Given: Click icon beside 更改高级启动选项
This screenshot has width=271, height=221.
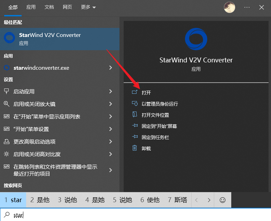Looking at the screenshot, I should [7, 142].
